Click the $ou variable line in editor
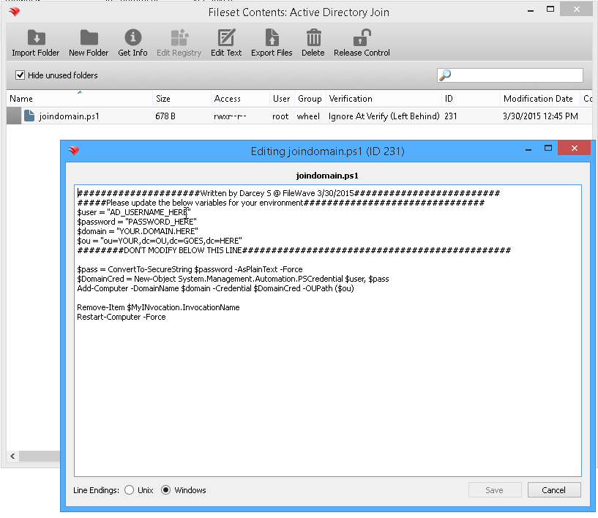Viewport: 598px width, 518px height. (160, 241)
